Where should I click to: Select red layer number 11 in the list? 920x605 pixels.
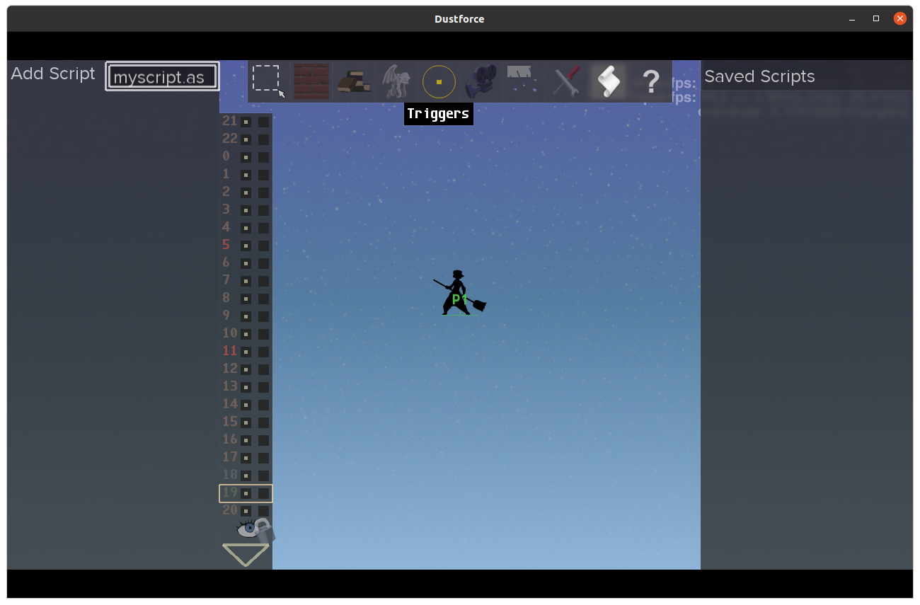coord(230,351)
